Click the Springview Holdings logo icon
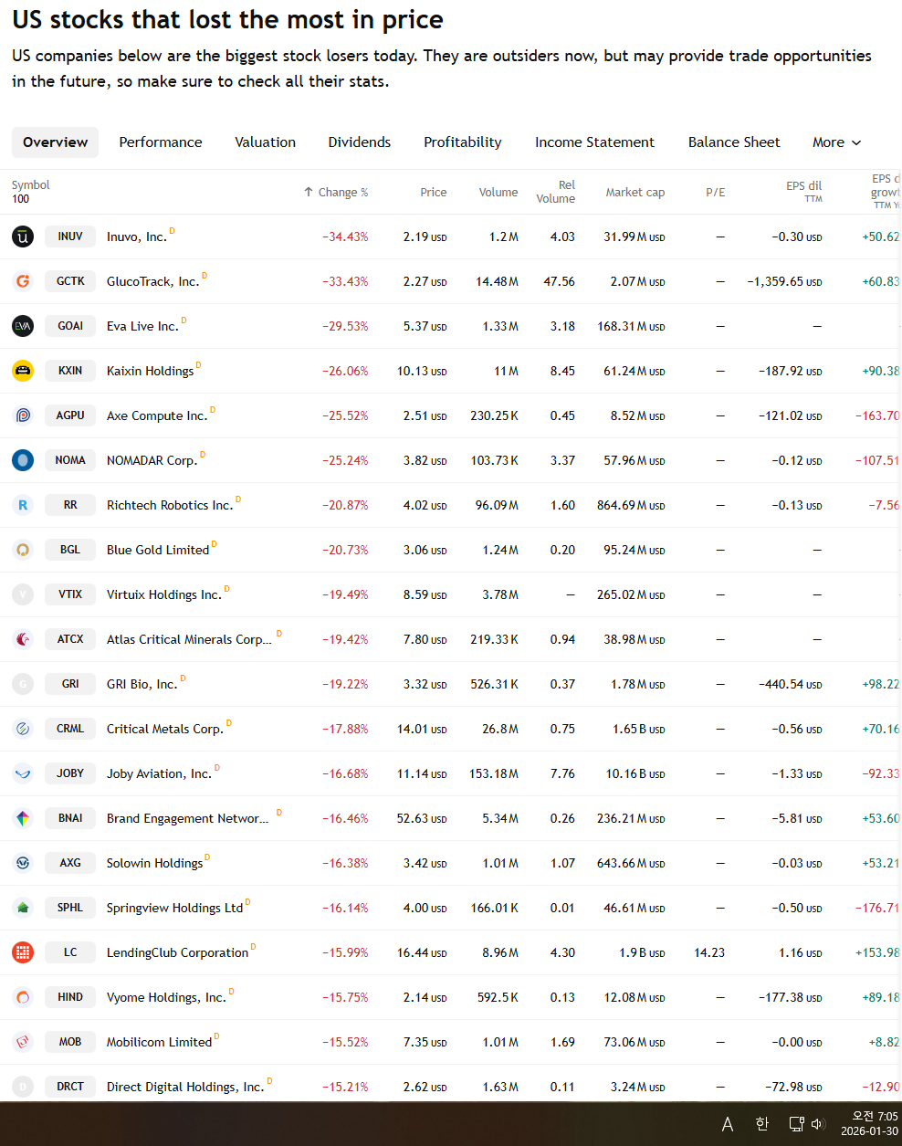The image size is (902, 1146). [x=23, y=908]
